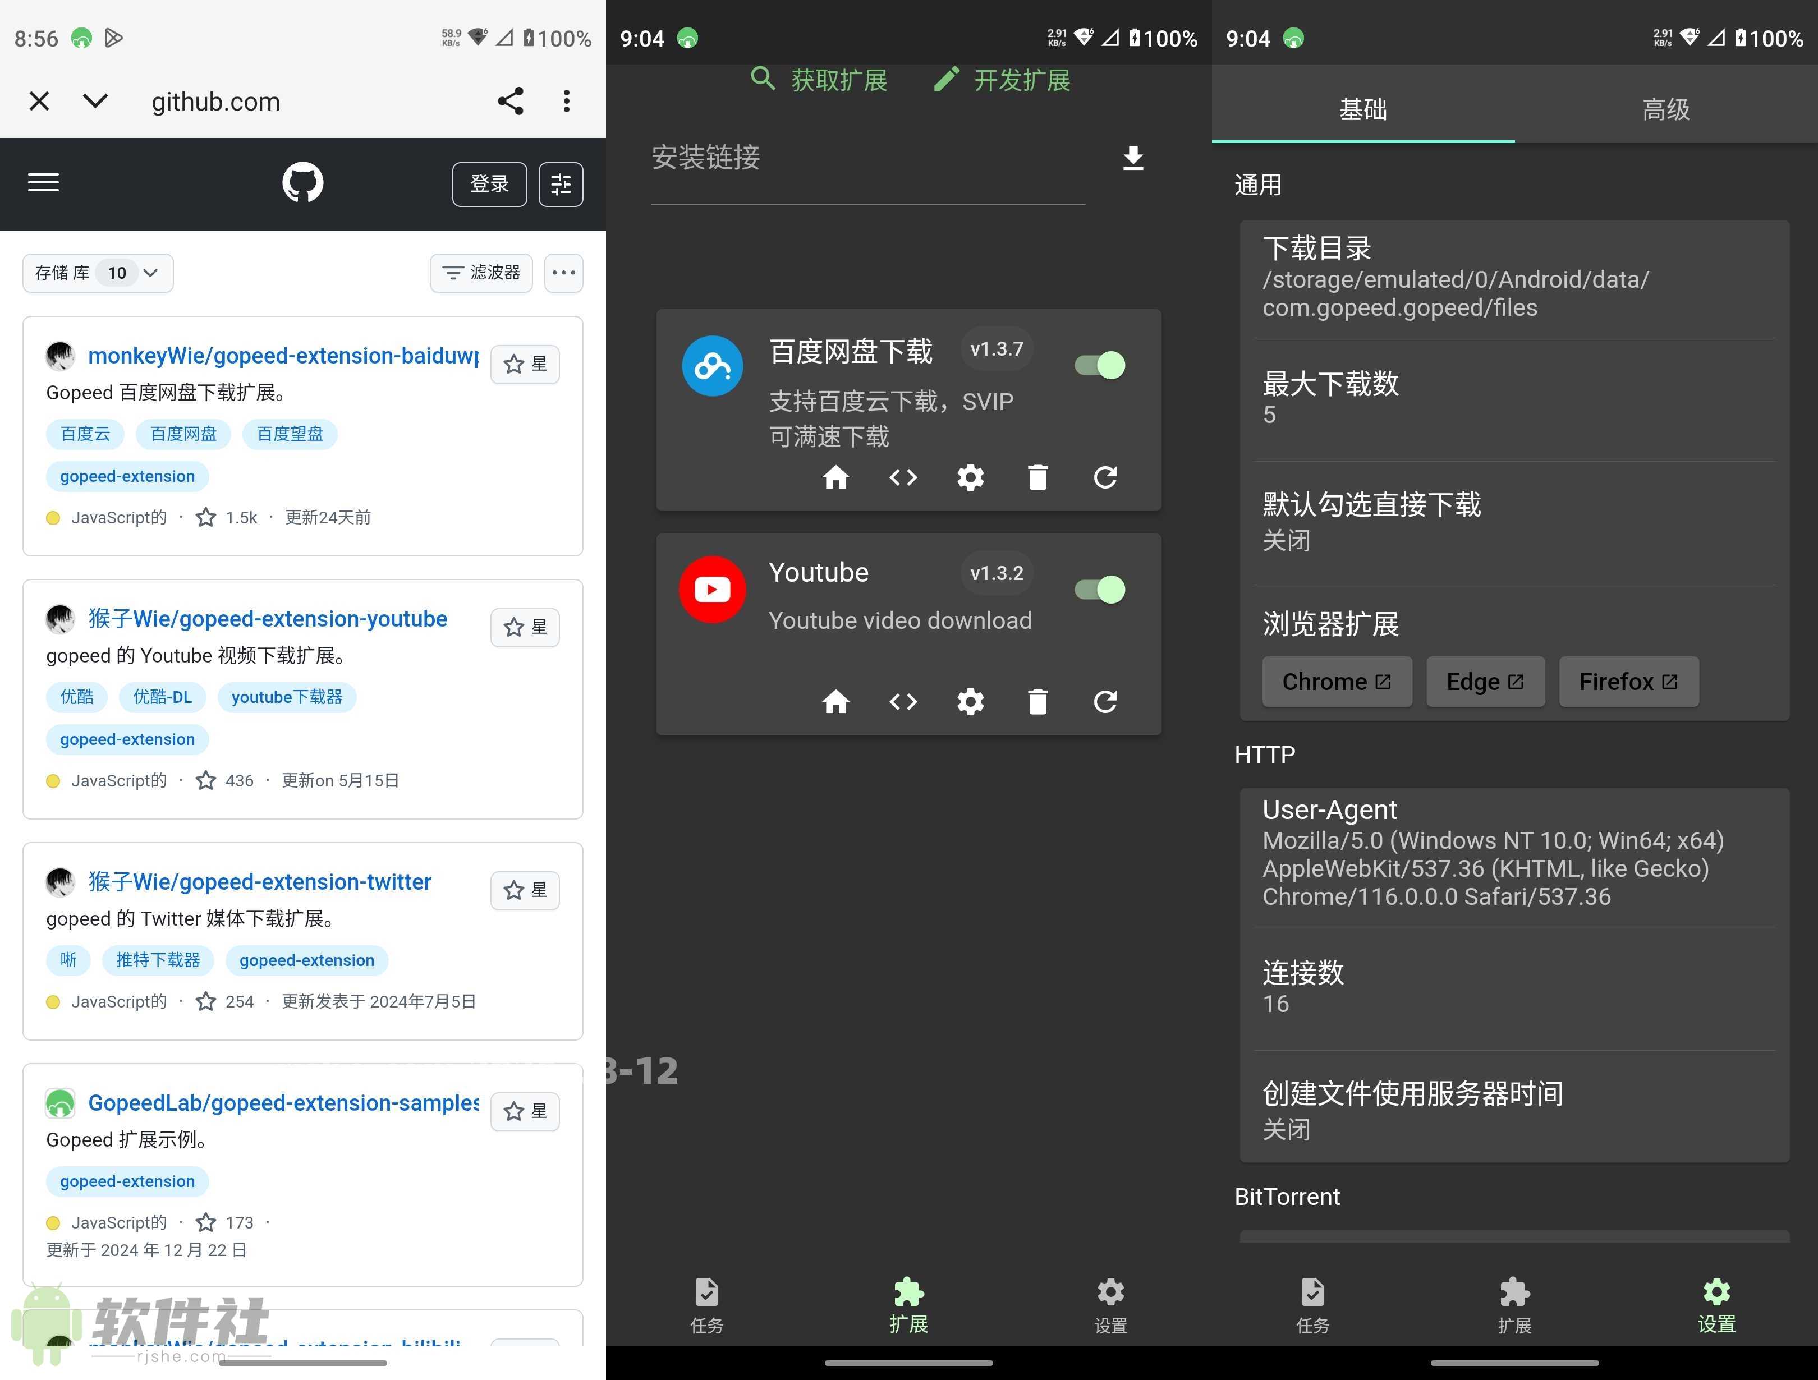
Task: View source code of the Youtube extension
Action: pos(902,702)
